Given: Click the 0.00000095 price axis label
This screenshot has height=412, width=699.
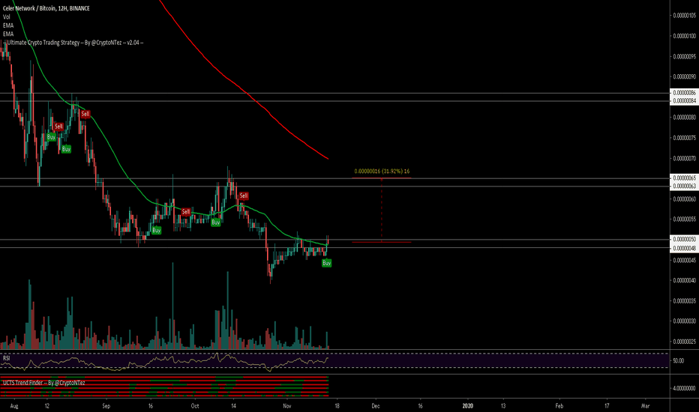Looking at the screenshot, I should (684, 57).
